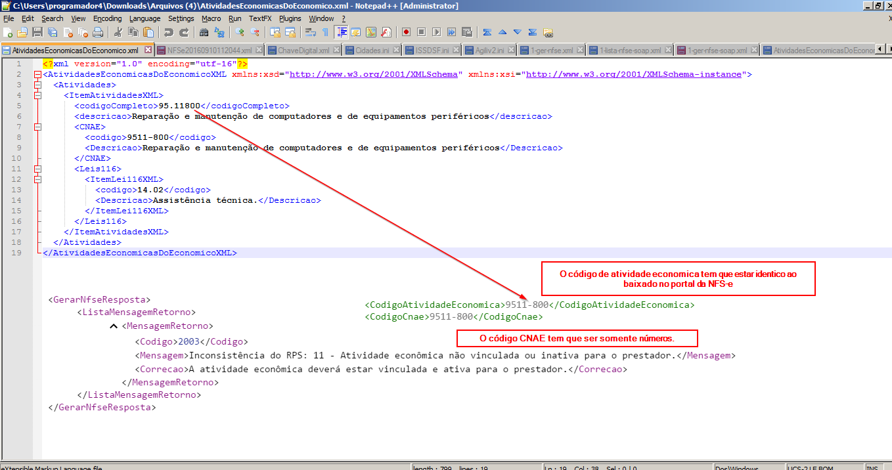Switch to the 1-ger-nfse-soap.xml tab
Image resolution: width=892 pixels, height=470 pixels.
point(717,51)
